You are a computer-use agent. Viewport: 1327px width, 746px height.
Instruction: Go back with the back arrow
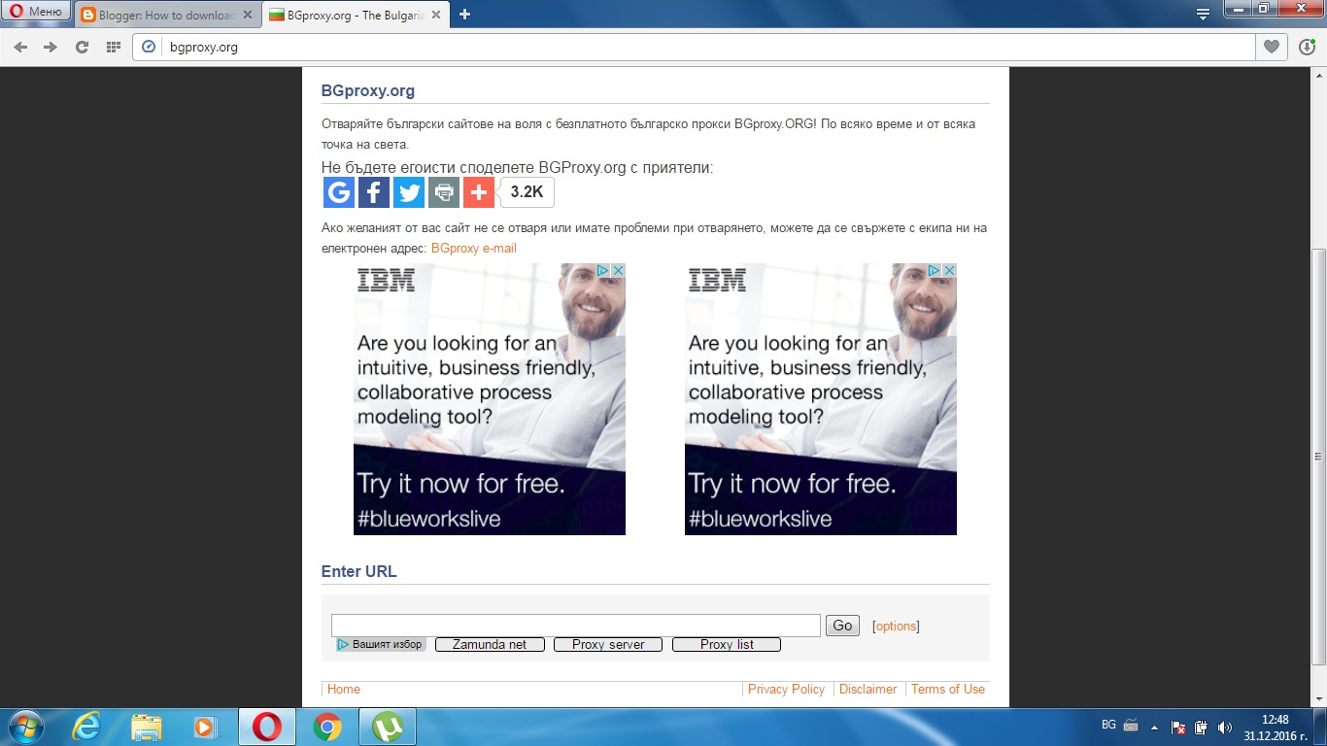point(21,47)
